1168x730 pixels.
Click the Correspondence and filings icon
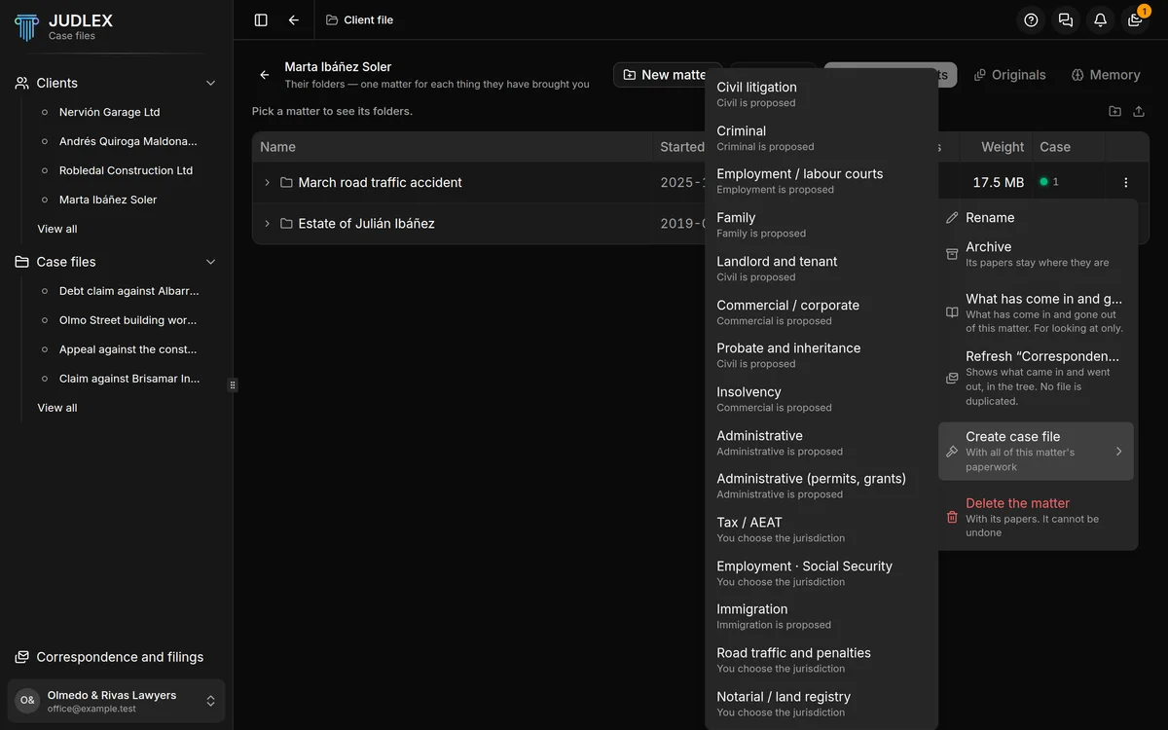21,657
